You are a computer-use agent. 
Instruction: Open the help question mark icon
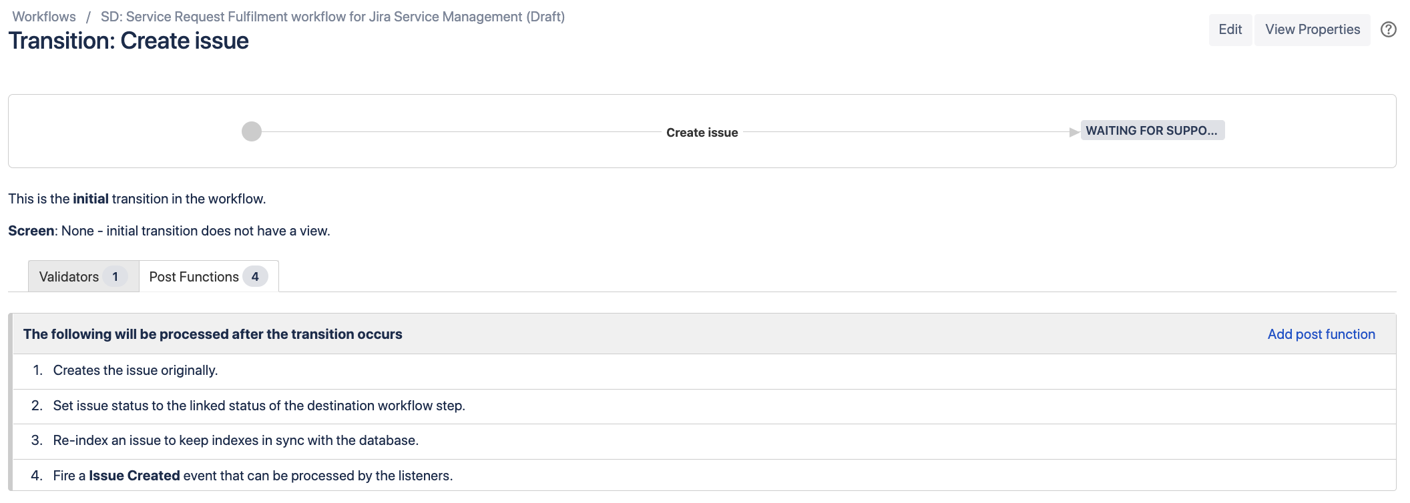pyautogui.click(x=1388, y=29)
